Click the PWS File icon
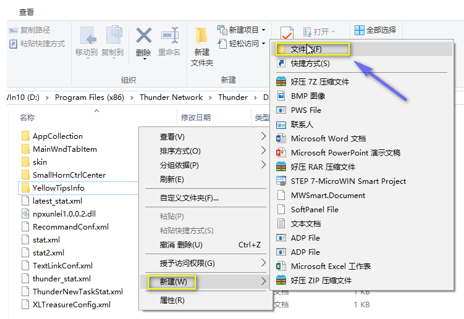 (x=281, y=110)
